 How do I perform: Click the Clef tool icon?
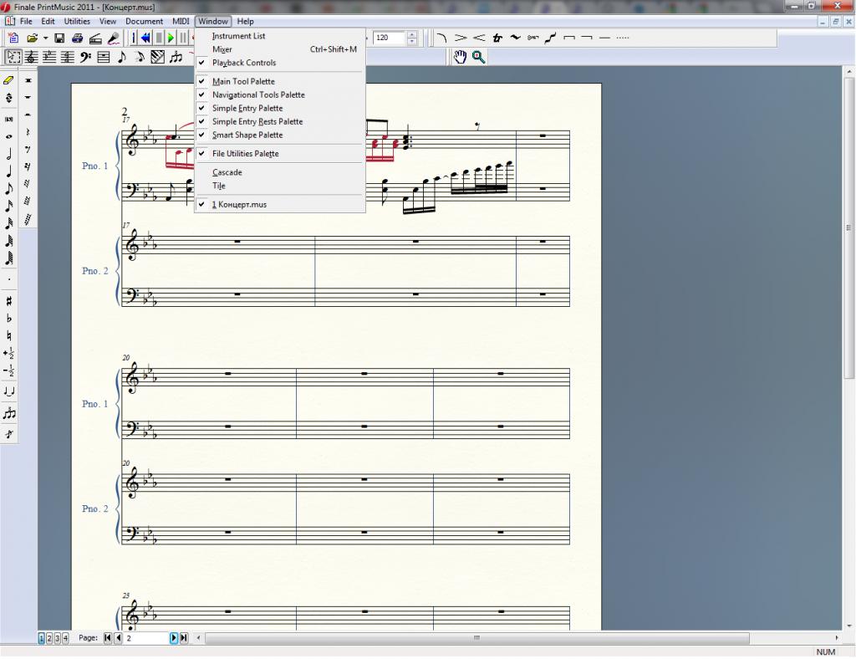(x=85, y=57)
